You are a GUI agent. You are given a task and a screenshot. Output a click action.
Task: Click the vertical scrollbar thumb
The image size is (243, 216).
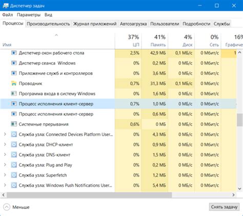239,120
